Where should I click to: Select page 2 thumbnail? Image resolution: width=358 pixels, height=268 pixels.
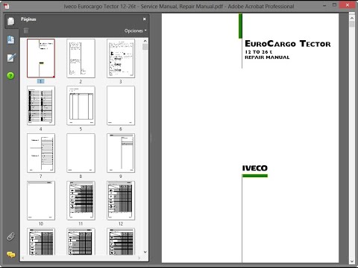(x=81, y=58)
